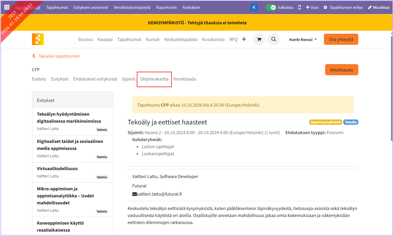Open the apps grid menu icon
Image resolution: width=393 pixels, height=236 pixels.
point(6,7)
